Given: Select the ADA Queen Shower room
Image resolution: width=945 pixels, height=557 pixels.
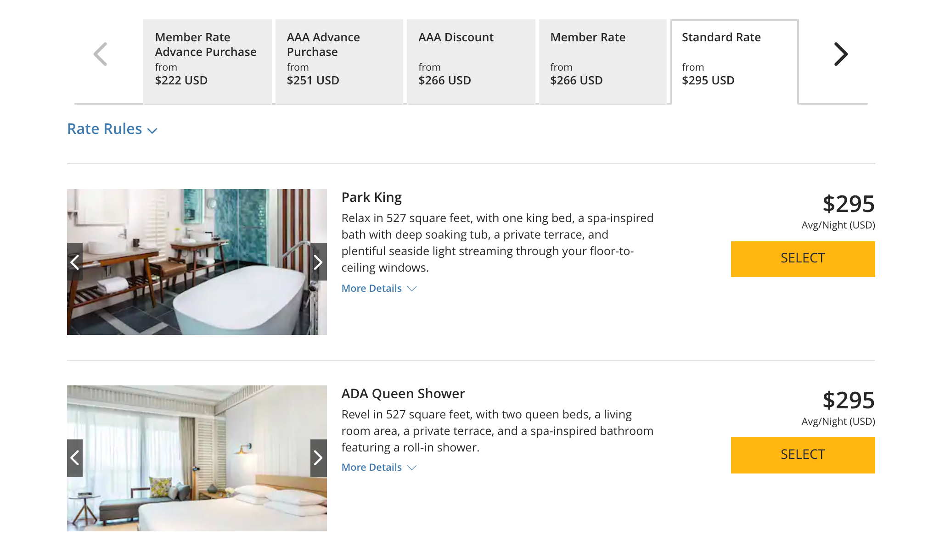Looking at the screenshot, I should pos(803,455).
